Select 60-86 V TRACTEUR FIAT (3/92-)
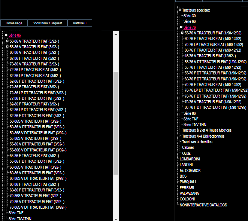 tap(34, 52)
